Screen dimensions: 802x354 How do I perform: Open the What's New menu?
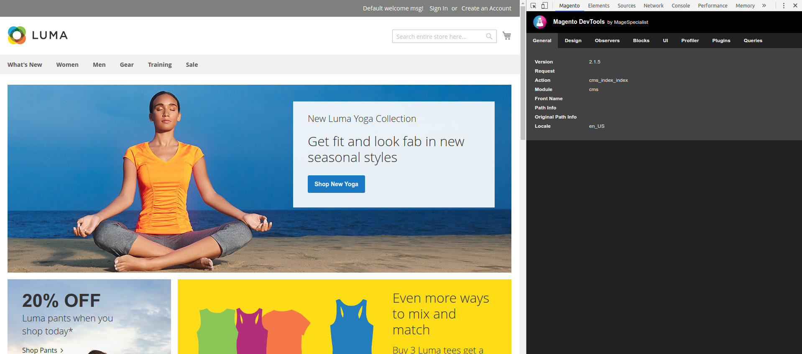coord(25,65)
